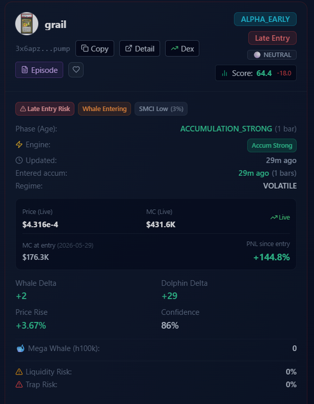This screenshot has height=404, width=314.
Task: Click the Entered accum 29m ago value
Action: pyautogui.click(x=254, y=173)
